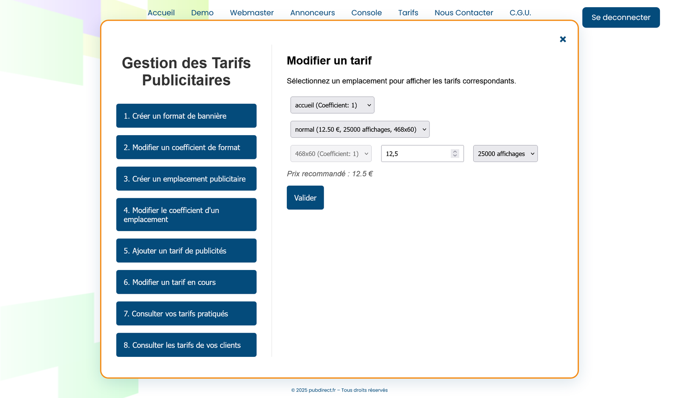Select "2. Modifier un coefficient de format"
The width and height of the screenshot is (679, 398).
click(186, 147)
